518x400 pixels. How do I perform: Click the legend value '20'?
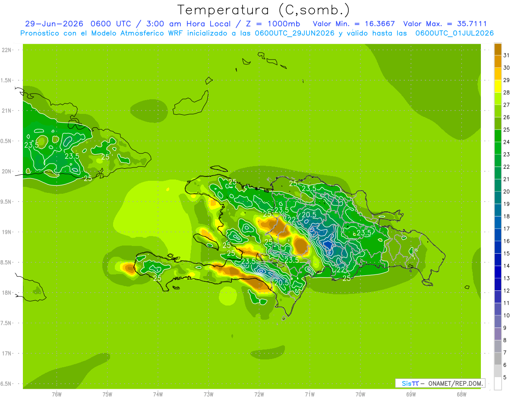click(506, 192)
